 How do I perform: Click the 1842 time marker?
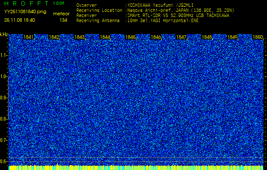[54, 37]
